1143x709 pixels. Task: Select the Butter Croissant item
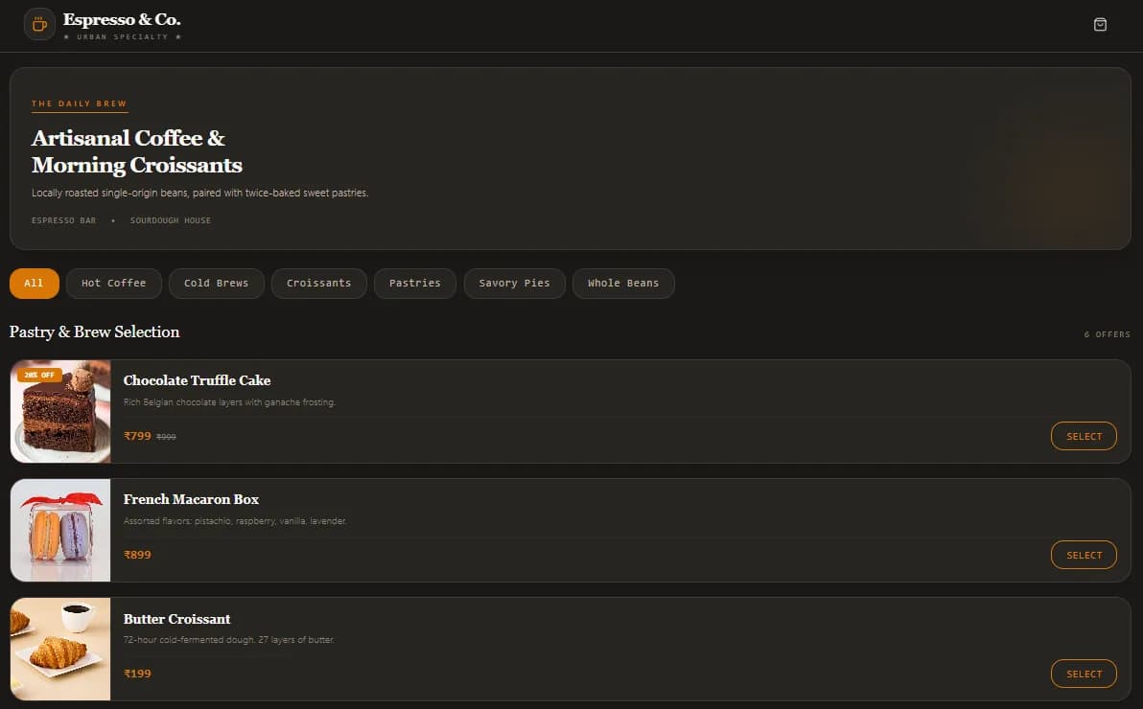click(x=1084, y=674)
